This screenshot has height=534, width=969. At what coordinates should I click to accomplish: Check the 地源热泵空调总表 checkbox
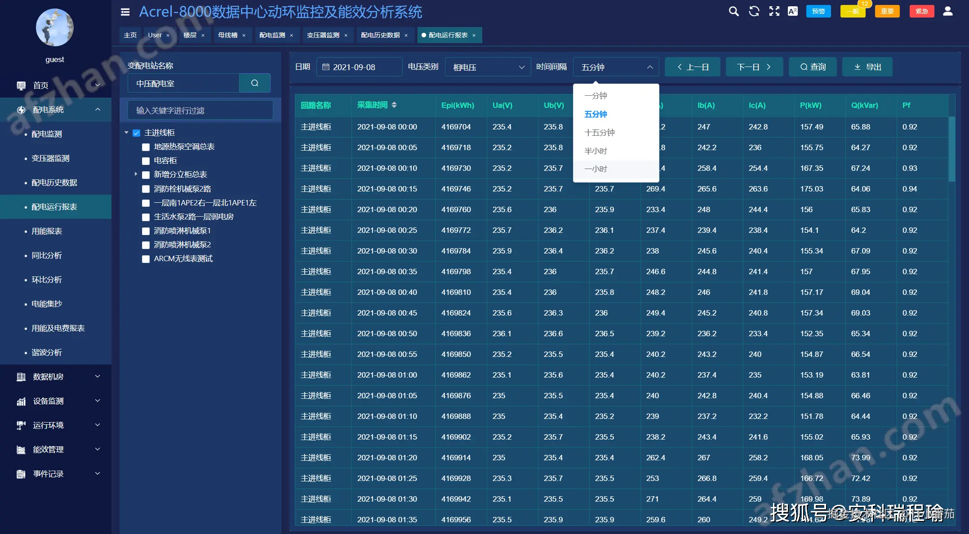[x=146, y=147]
